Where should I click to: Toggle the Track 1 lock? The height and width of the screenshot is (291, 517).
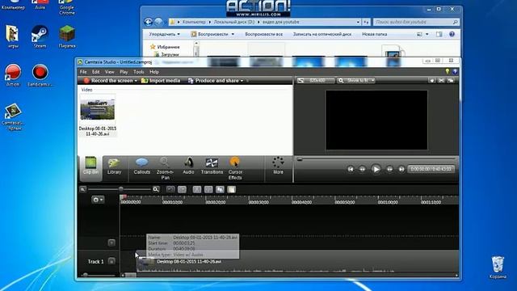coord(111,261)
